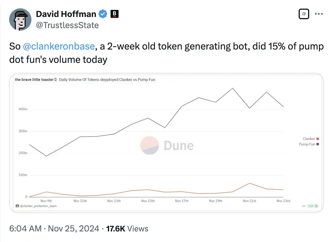Click the @TrustlessState handle

[x=67, y=25]
